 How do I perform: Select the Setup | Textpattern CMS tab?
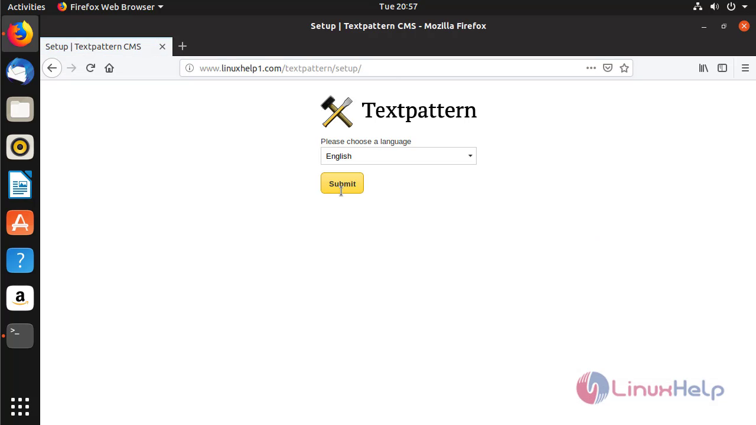(x=106, y=47)
